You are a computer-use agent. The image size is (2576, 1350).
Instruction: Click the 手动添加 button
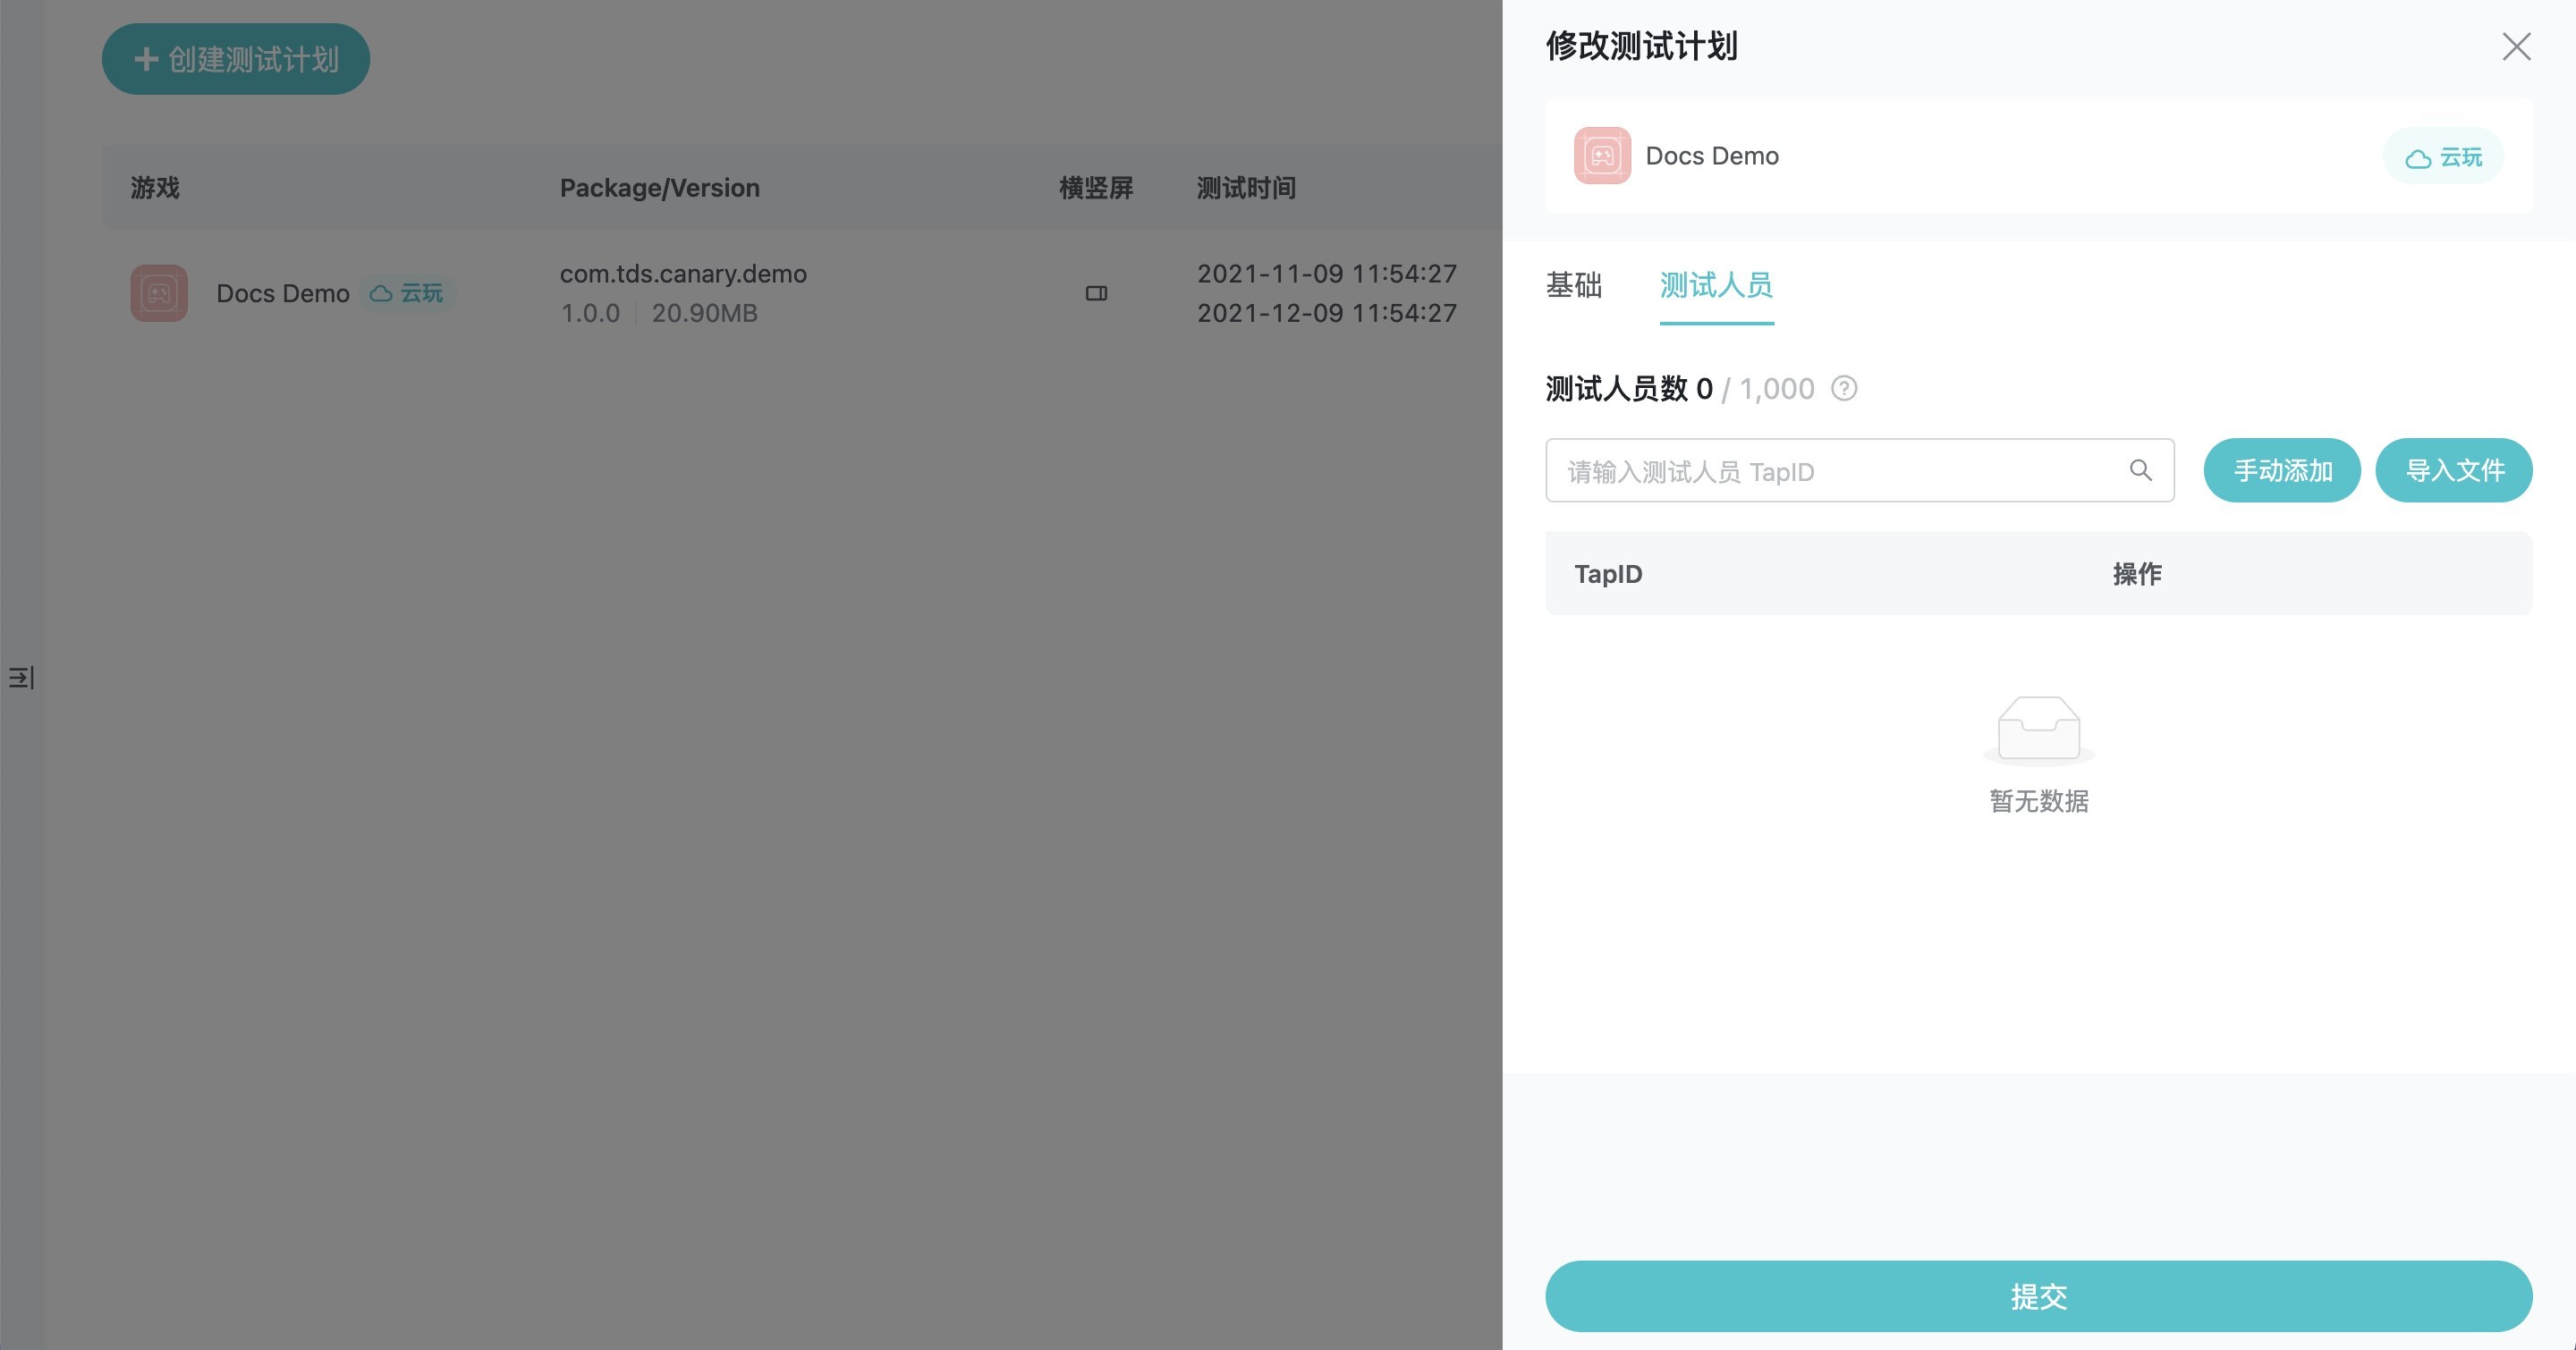[x=2282, y=470]
